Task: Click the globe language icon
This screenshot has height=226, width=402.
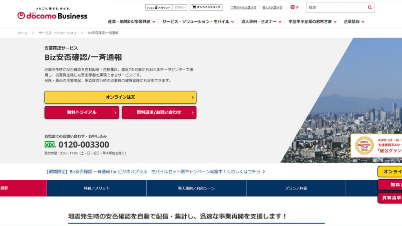Action: [x=292, y=7]
